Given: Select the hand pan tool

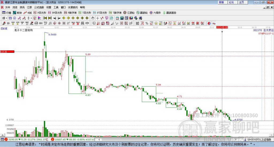Looking at the screenshot, I should click(93, 18).
